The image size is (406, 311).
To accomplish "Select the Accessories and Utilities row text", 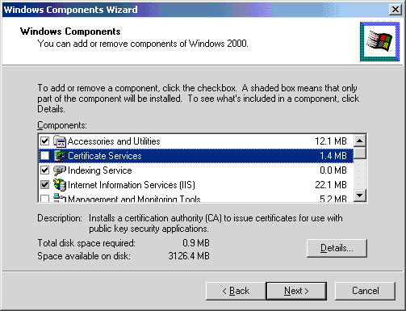I will 114,141.
